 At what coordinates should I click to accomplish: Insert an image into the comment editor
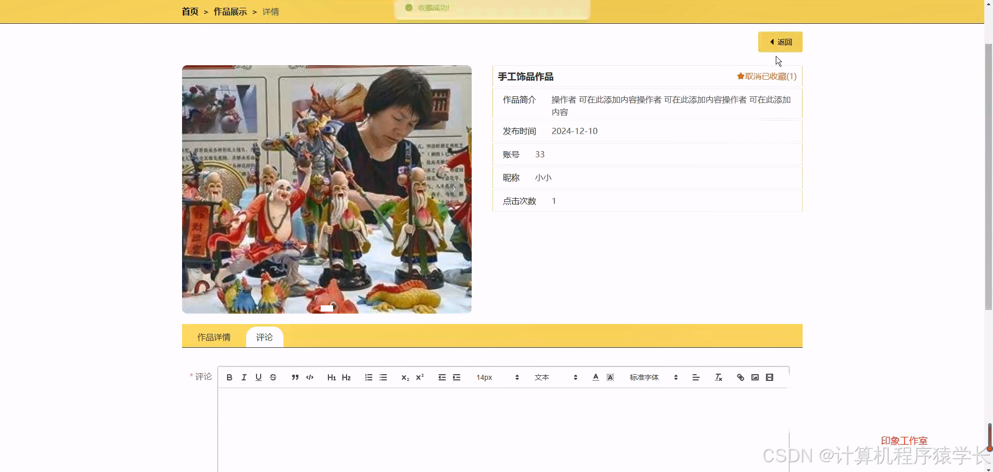click(755, 377)
